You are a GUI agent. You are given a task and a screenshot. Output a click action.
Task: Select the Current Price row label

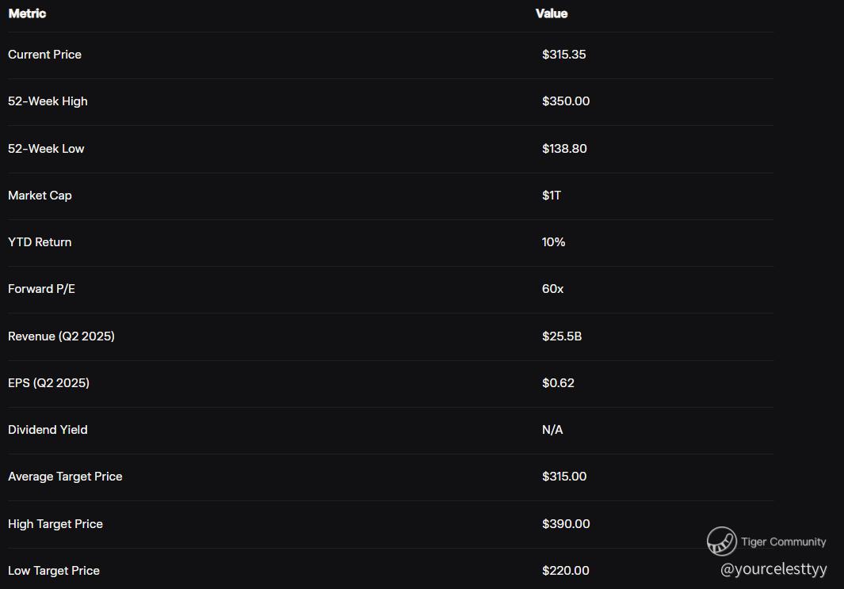point(44,55)
